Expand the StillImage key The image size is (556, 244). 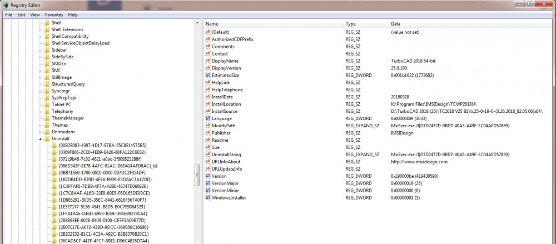click(x=40, y=77)
